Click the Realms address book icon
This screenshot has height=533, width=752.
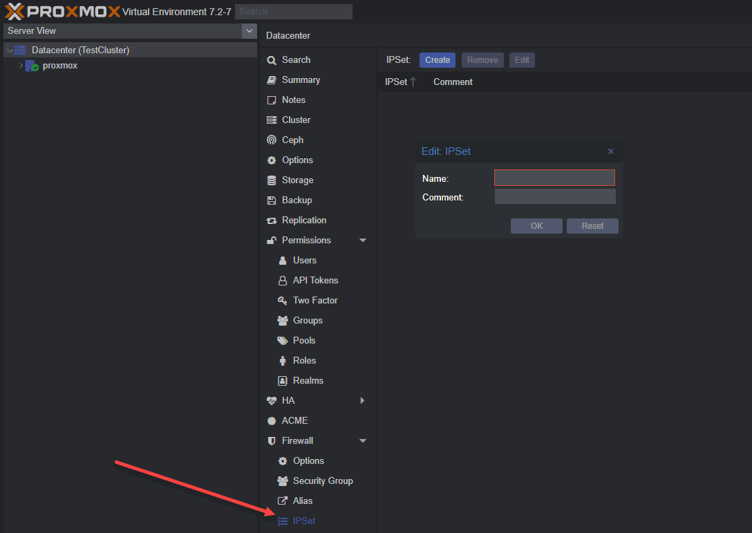[283, 381]
